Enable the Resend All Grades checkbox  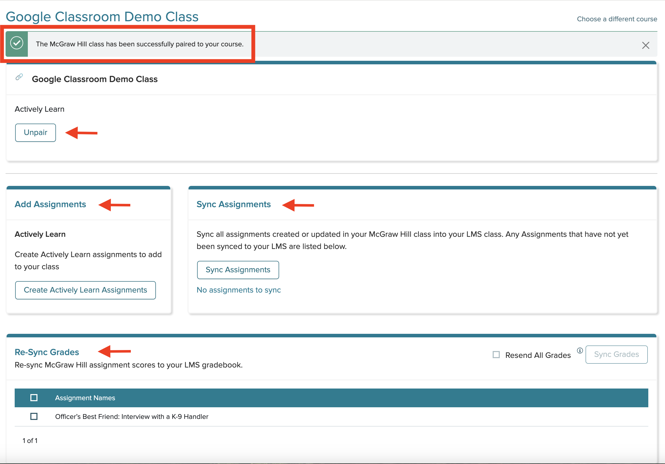click(496, 355)
